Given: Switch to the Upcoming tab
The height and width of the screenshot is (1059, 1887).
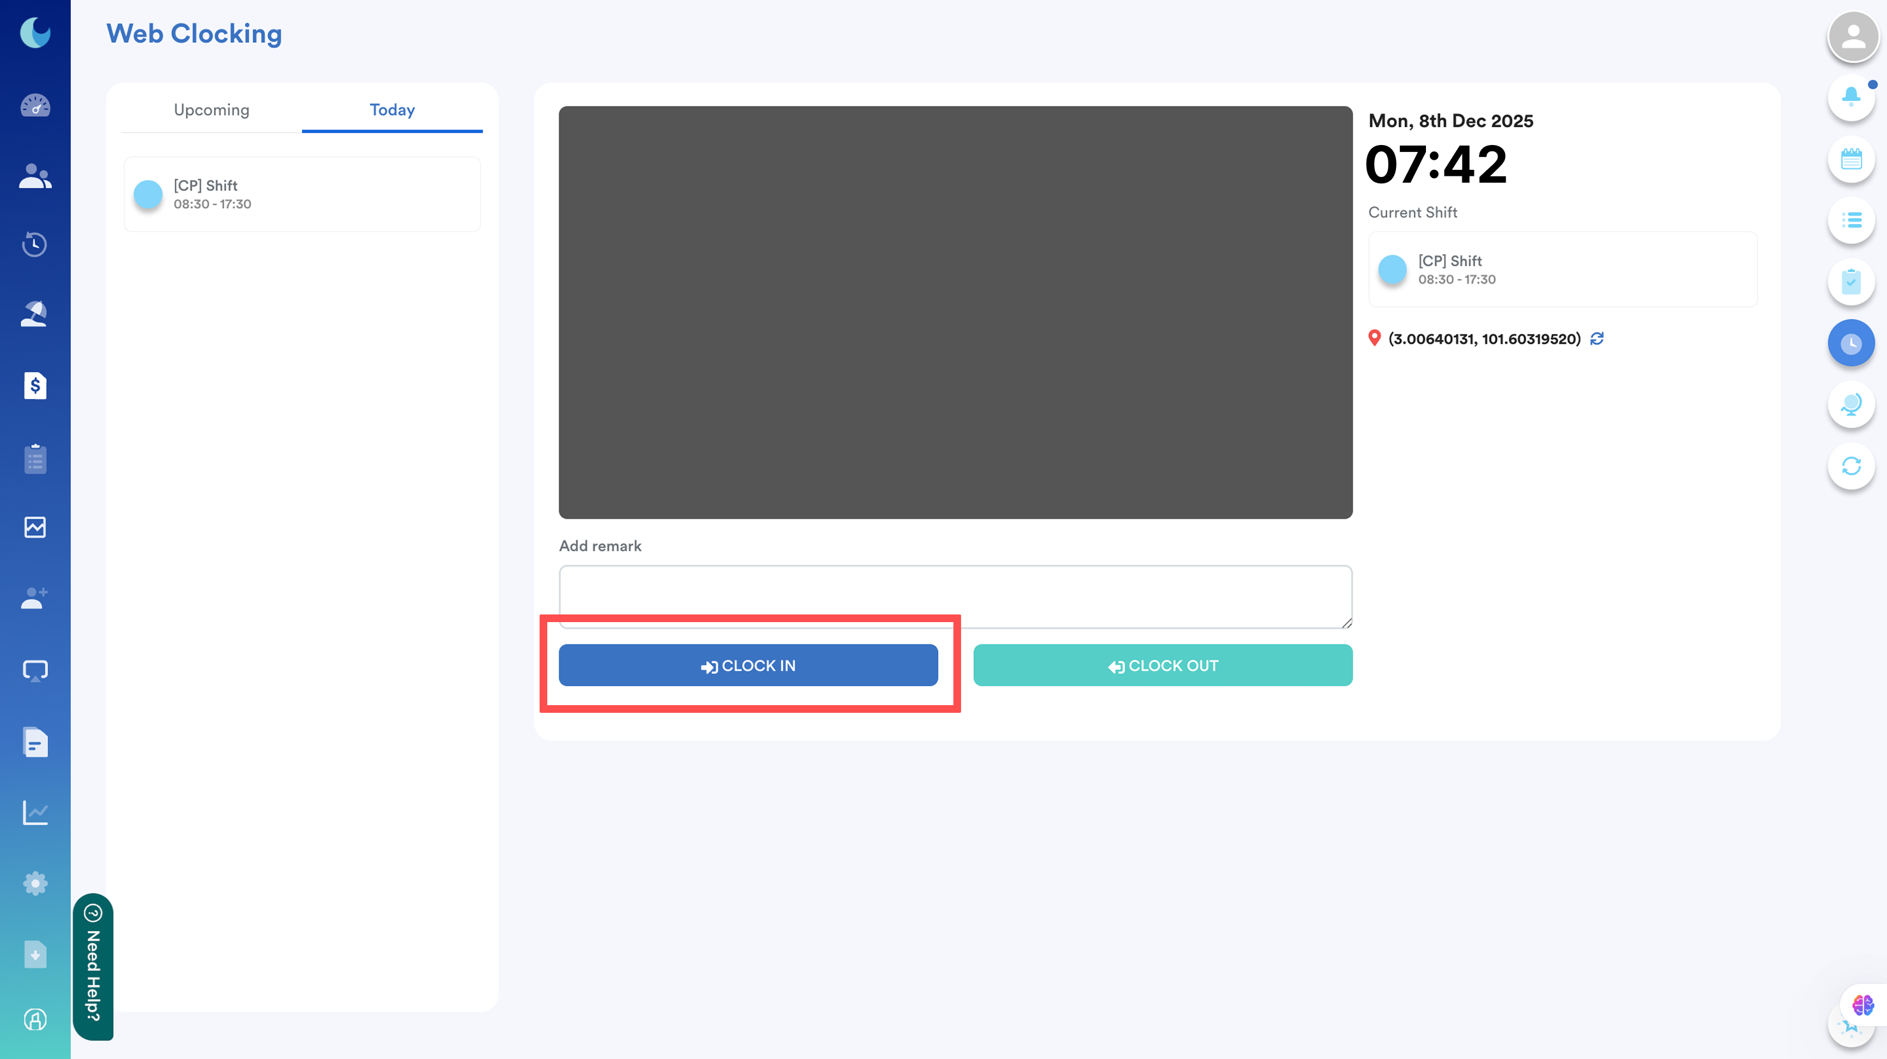Looking at the screenshot, I should coord(212,110).
